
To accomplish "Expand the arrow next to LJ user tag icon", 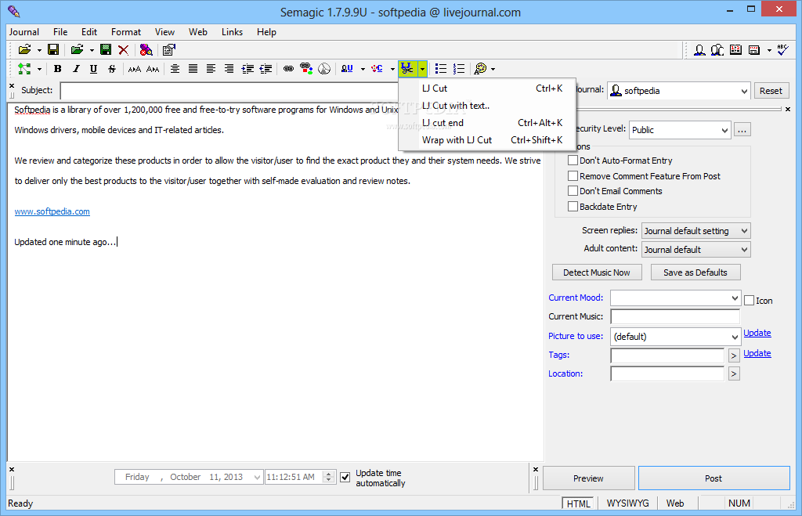I will [363, 69].
